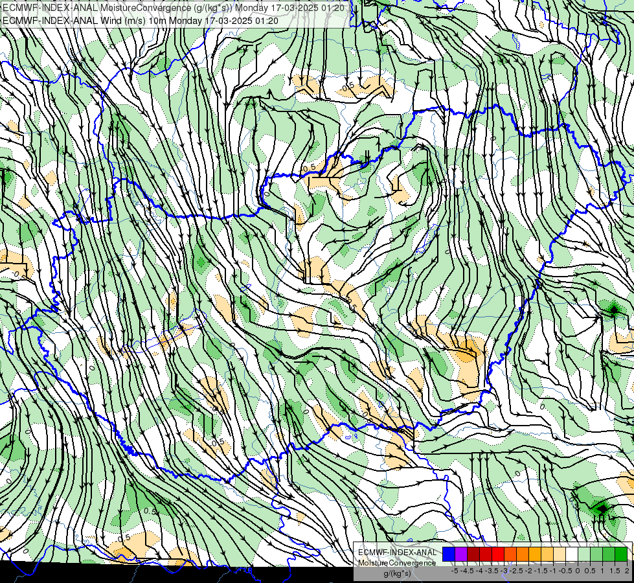Pick the green swatch for 0.5 to 1
634x583 pixels.
click(596, 554)
